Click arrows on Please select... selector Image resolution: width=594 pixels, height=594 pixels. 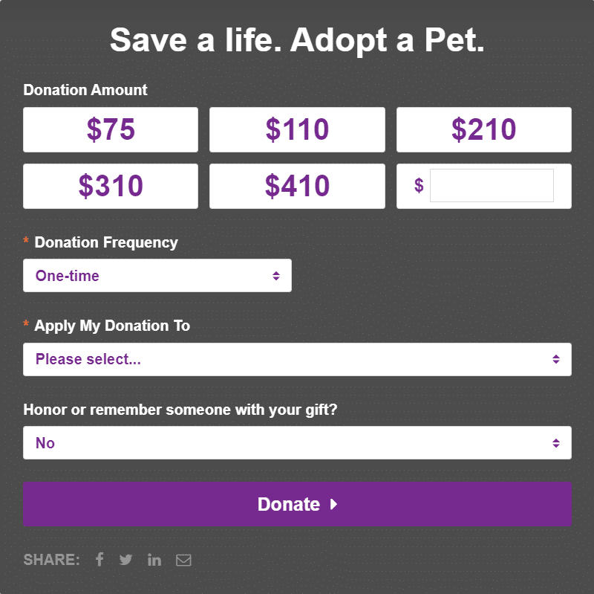pyautogui.click(x=556, y=359)
